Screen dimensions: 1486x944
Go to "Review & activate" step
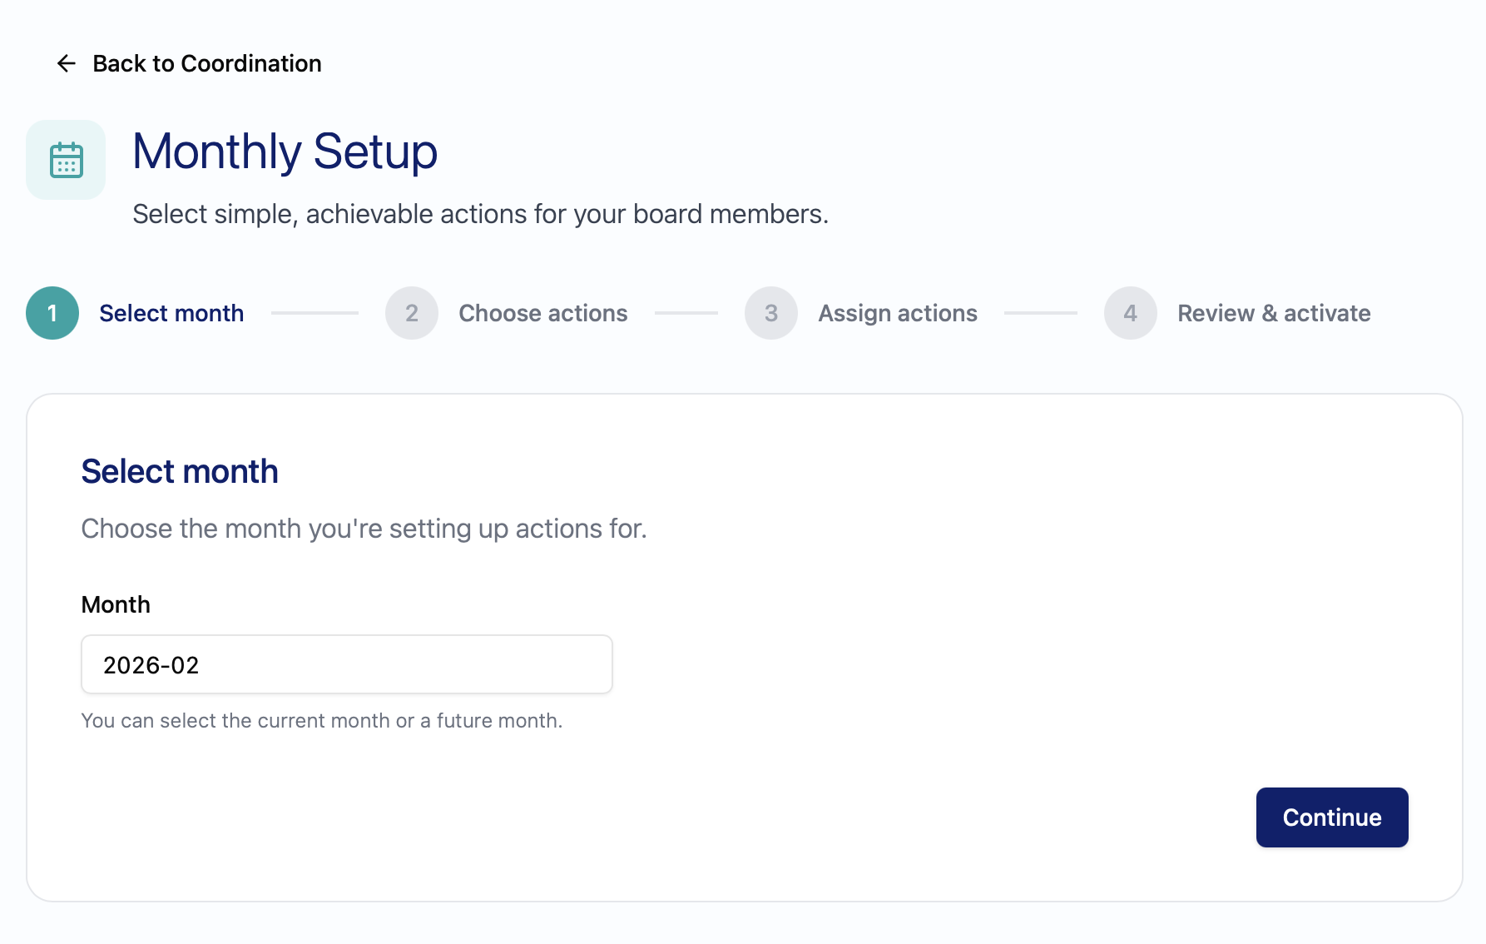click(x=1274, y=313)
